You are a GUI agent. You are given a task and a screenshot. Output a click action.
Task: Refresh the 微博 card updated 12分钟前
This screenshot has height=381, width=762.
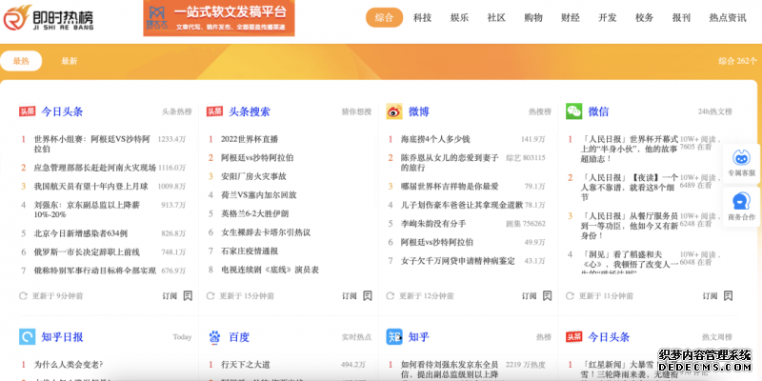[x=391, y=295]
